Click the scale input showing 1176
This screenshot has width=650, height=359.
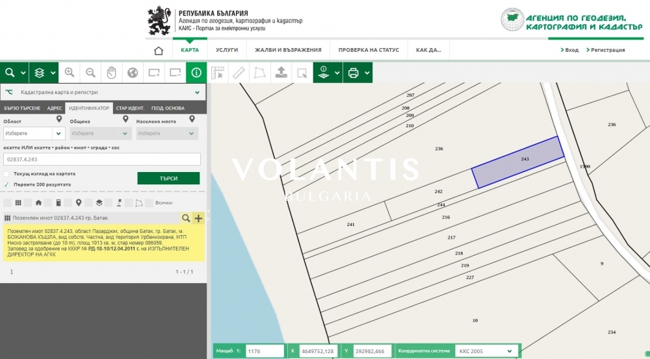click(x=265, y=351)
